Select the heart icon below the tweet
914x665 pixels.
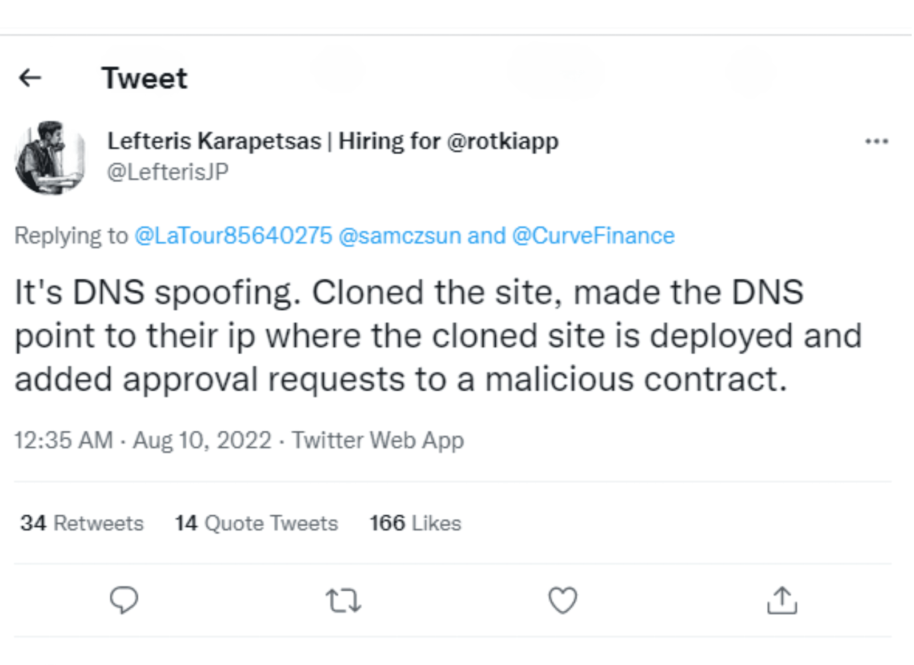[563, 599]
